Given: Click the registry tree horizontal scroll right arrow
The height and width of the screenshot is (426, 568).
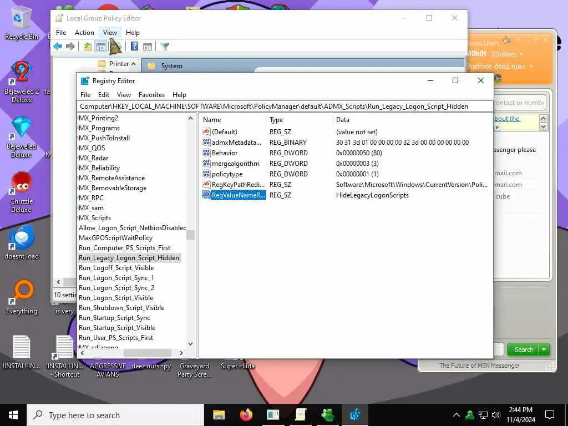Looking at the screenshot, I should point(181,353).
